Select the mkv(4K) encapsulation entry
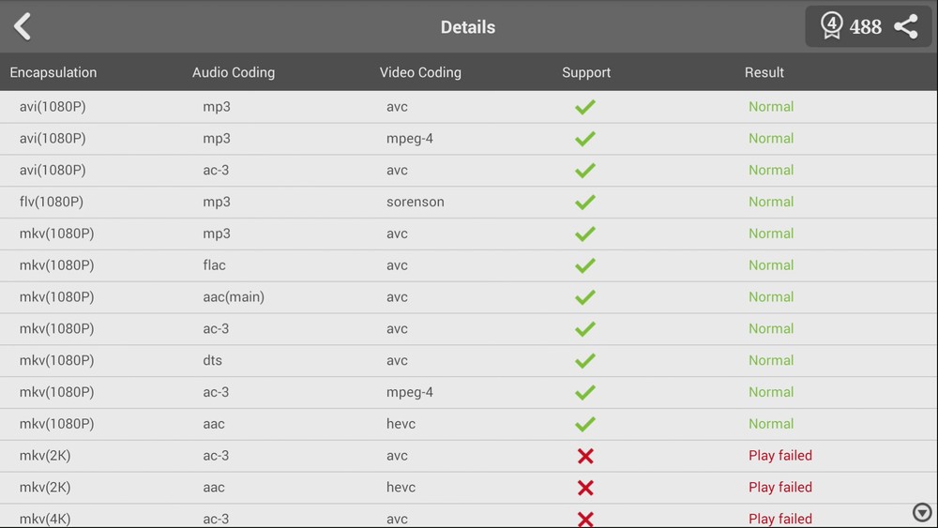The height and width of the screenshot is (528, 938). click(45, 519)
